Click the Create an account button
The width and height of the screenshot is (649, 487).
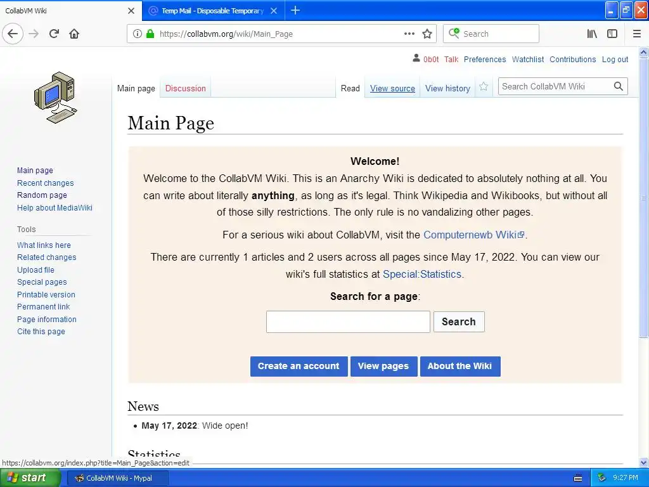tap(299, 366)
